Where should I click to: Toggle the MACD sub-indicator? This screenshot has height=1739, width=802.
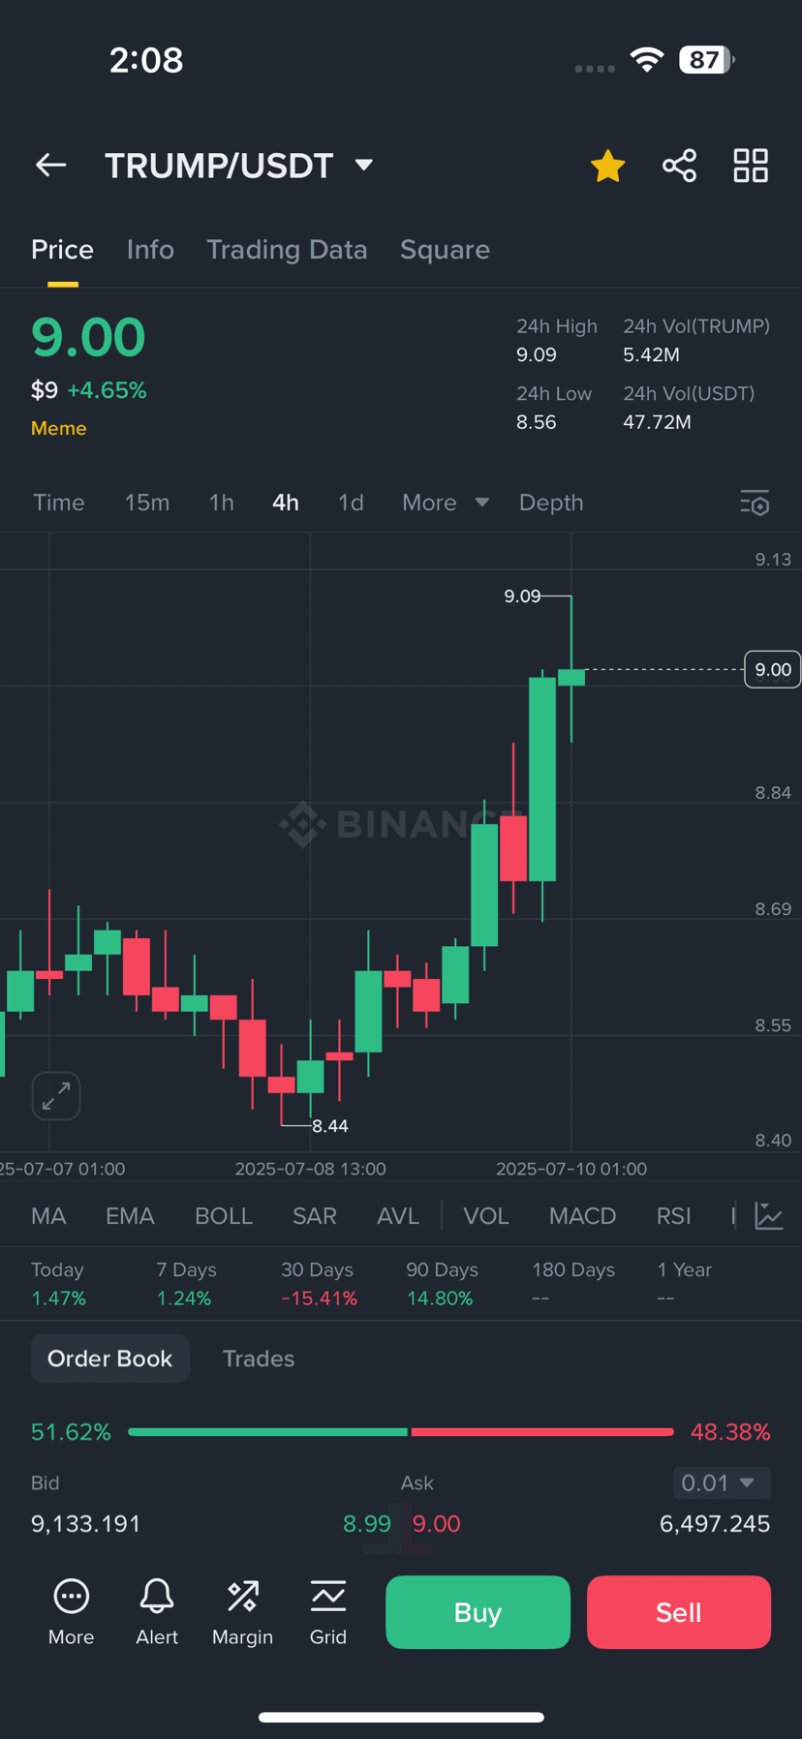pos(582,1216)
